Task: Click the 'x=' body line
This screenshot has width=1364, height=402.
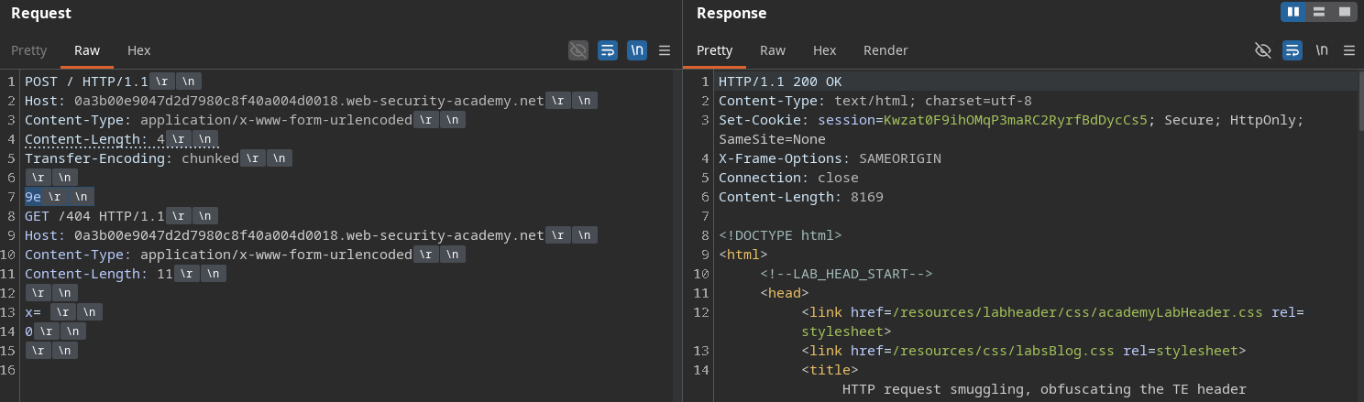Action: click(x=32, y=312)
